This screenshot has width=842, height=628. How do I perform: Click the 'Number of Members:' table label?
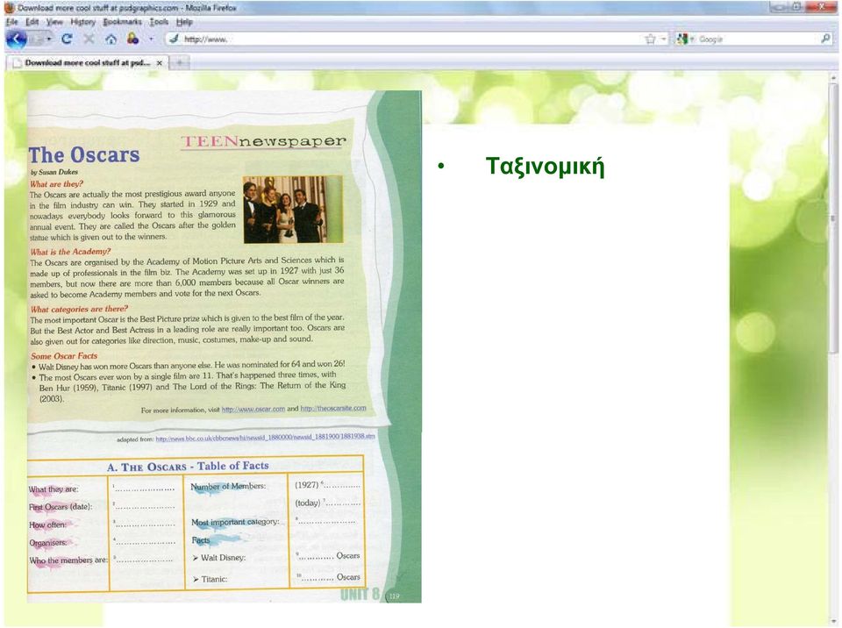tap(228, 486)
